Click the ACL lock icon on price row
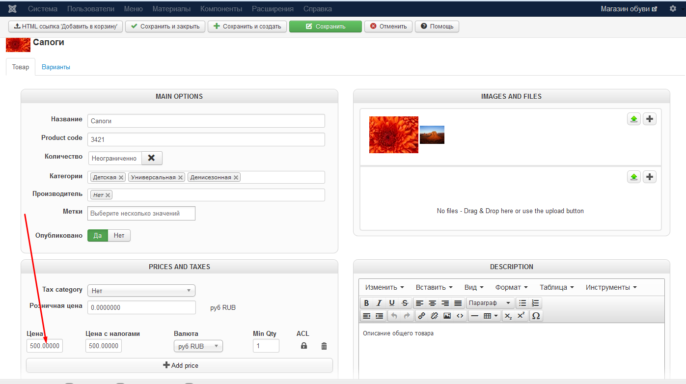The height and width of the screenshot is (384, 686). [x=304, y=346]
